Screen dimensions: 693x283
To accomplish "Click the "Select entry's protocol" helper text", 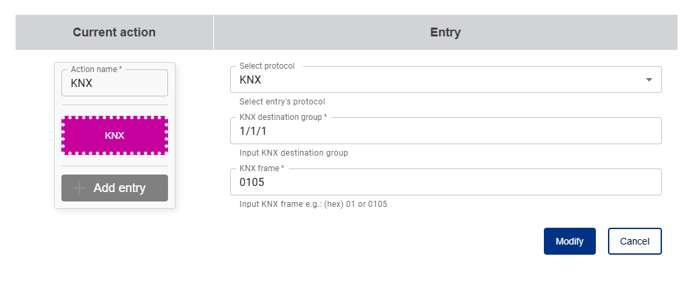I will 282,102.
